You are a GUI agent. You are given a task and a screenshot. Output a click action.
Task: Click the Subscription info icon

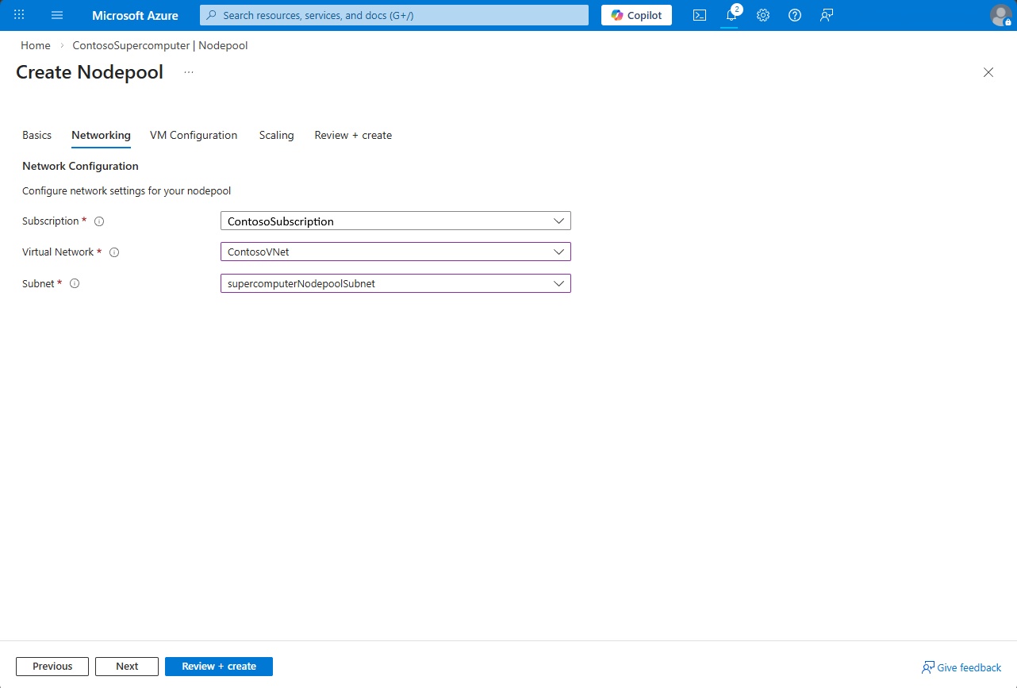99,221
